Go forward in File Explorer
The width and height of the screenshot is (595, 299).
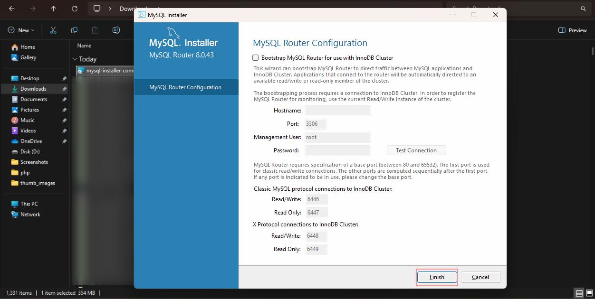tap(32, 9)
